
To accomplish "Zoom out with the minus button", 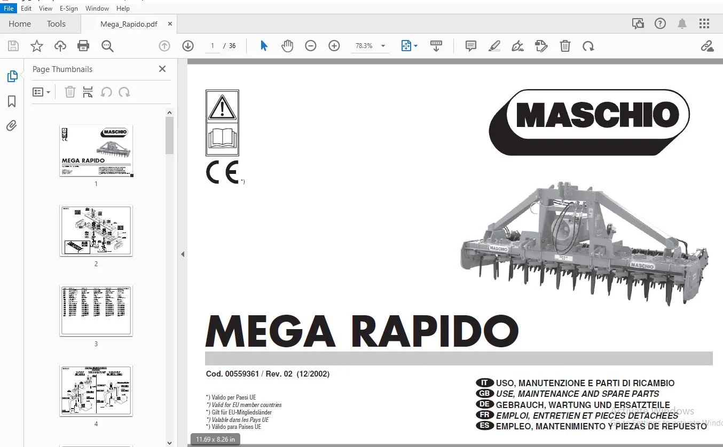I will 311,46.
